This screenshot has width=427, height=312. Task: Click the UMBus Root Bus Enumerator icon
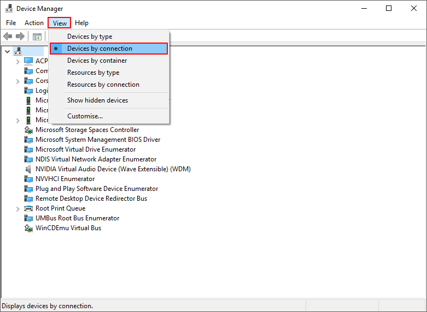point(28,218)
